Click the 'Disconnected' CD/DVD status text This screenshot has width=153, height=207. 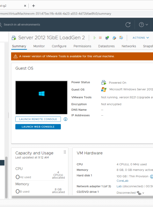tap(126, 193)
